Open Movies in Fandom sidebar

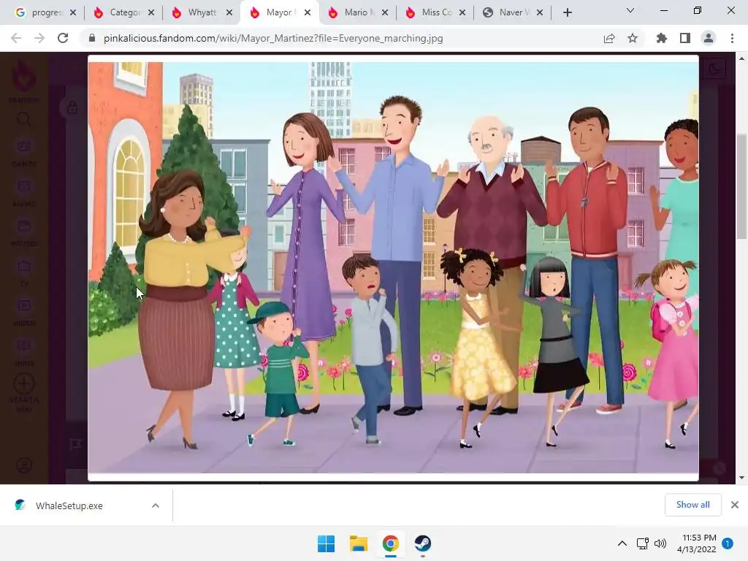(x=24, y=233)
